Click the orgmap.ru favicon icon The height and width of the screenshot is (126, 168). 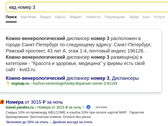pos(8,83)
